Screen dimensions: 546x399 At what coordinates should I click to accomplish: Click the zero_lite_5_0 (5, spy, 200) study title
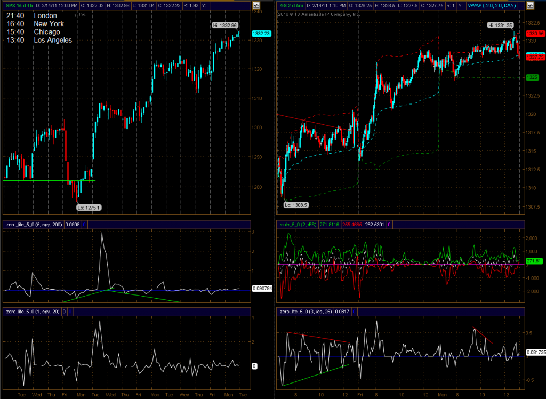[33, 225]
